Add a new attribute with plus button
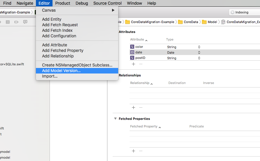260x161 pixels. coord(133,64)
